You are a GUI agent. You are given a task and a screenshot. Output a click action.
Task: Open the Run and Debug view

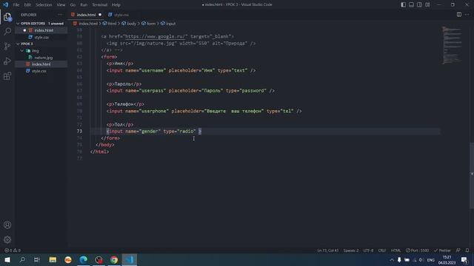(7, 61)
